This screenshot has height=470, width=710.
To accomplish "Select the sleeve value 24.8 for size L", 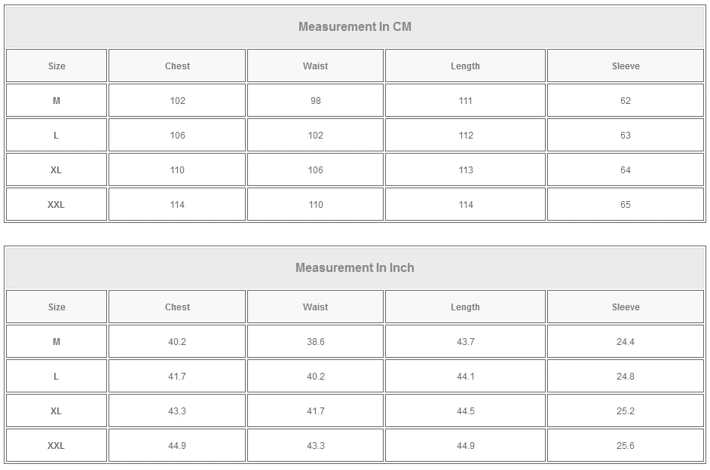I will [625, 377].
